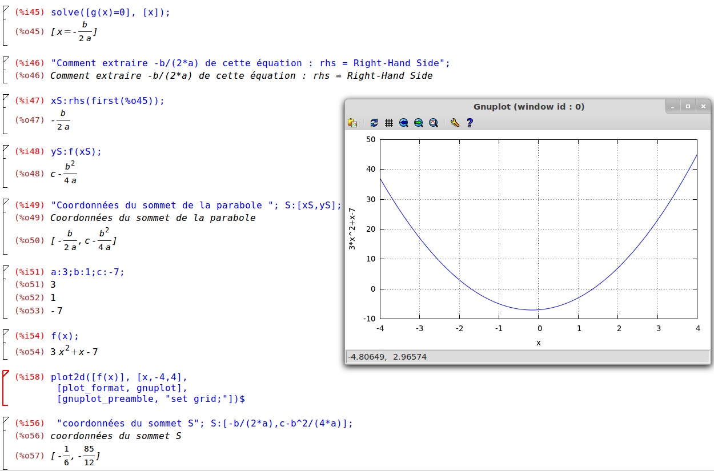Apply the next zoom settings

pos(419,123)
